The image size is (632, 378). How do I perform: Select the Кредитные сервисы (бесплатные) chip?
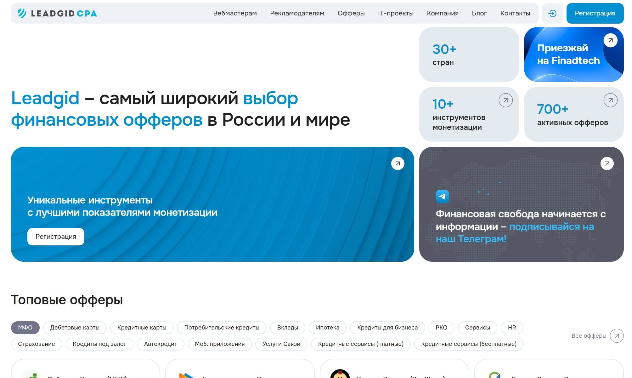pyautogui.click(x=469, y=344)
